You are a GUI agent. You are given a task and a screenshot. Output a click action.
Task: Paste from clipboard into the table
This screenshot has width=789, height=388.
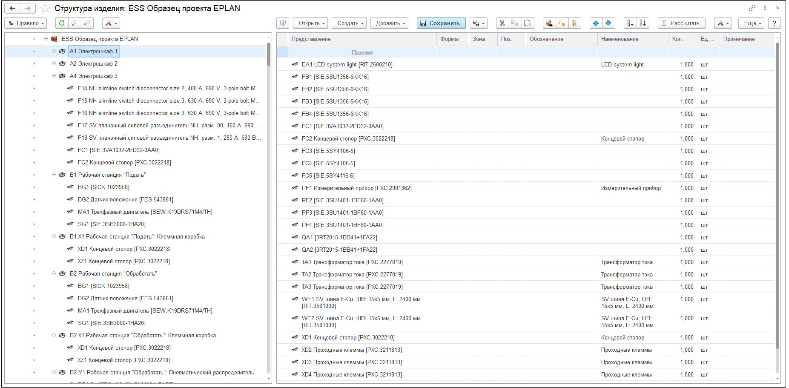coord(527,23)
